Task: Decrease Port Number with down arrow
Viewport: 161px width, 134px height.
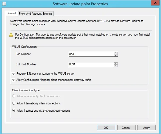Action: [x=115, y=55]
